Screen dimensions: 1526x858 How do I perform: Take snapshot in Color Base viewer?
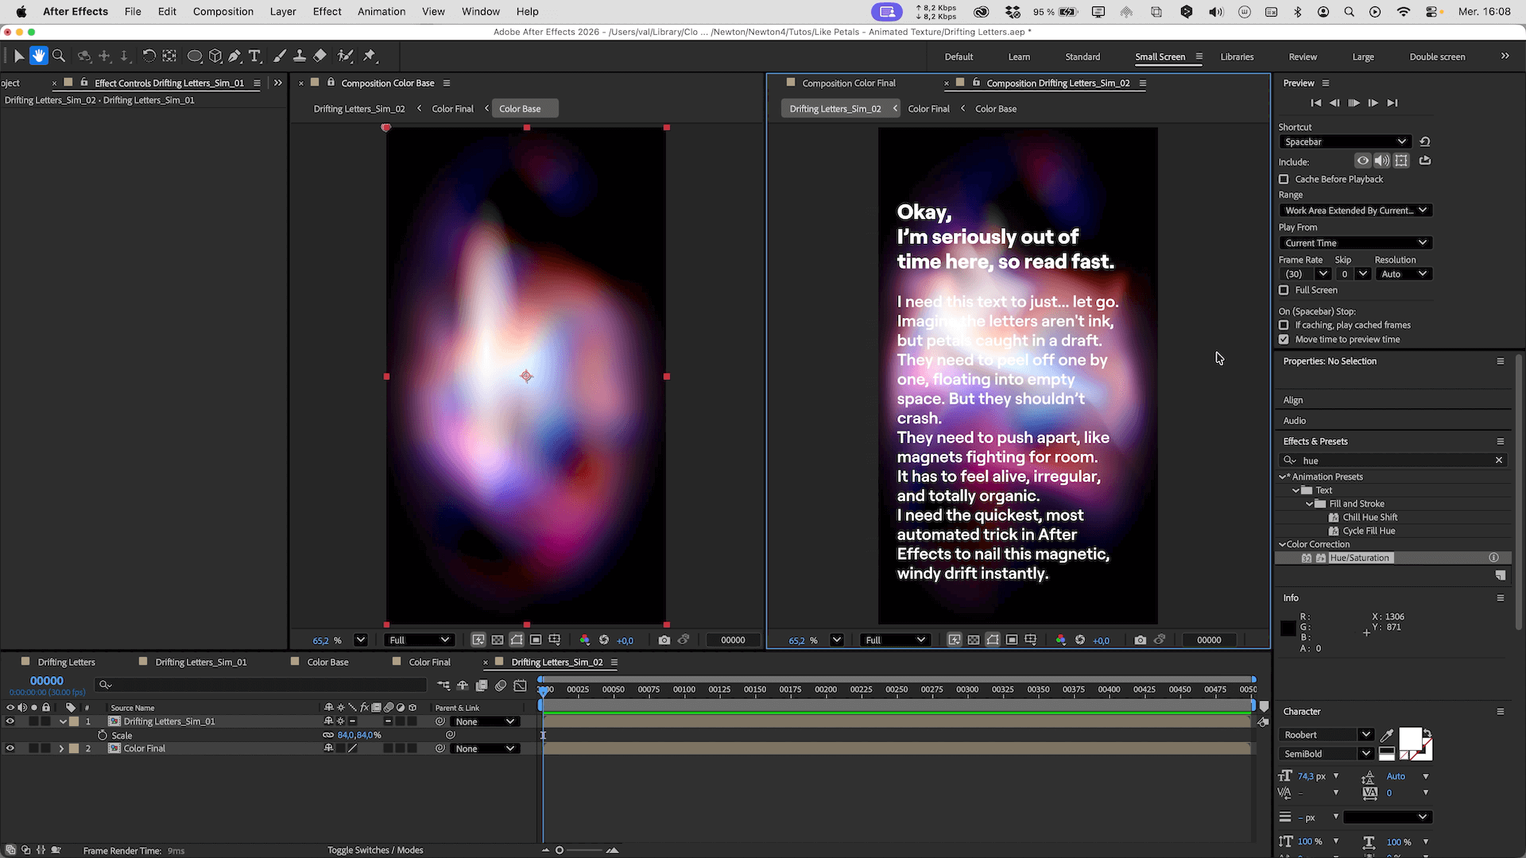coord(664,640)
